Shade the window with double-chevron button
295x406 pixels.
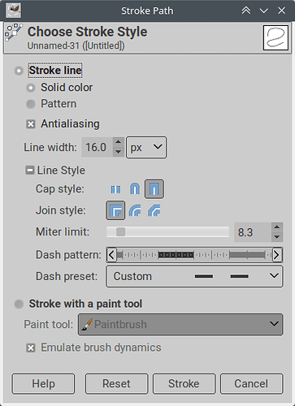click(x=246, y=11)
